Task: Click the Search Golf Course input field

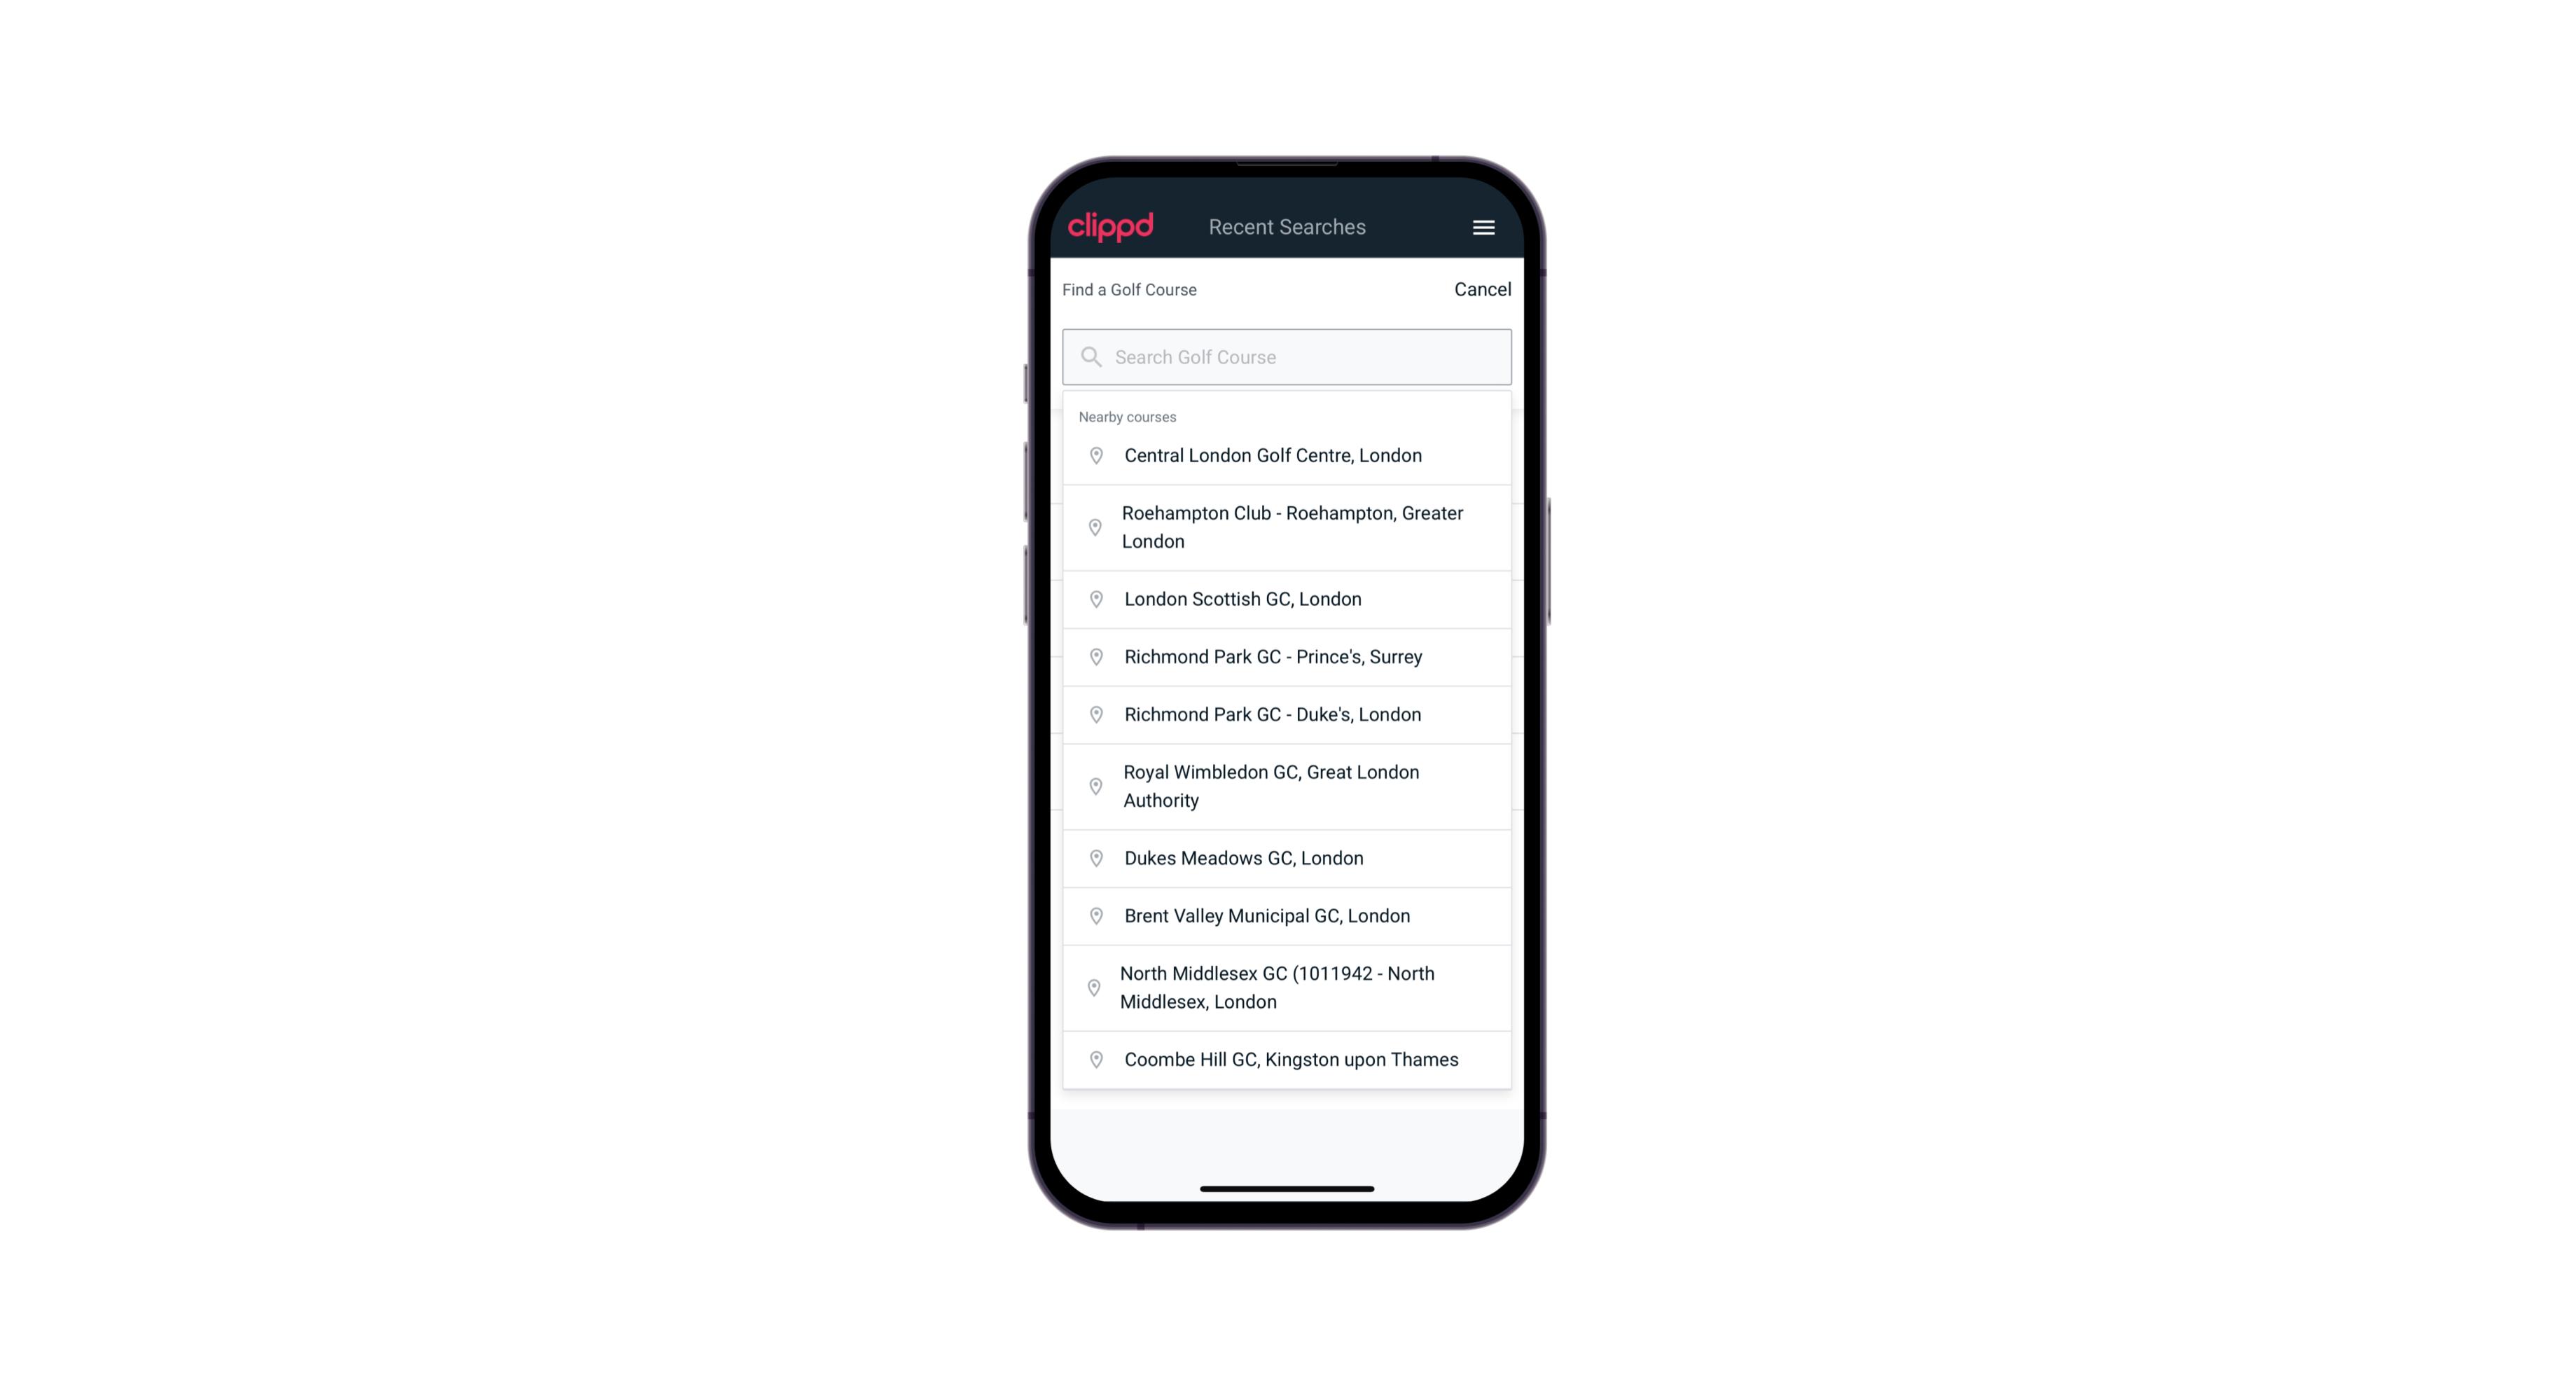Action: [x=1288, y=356]
